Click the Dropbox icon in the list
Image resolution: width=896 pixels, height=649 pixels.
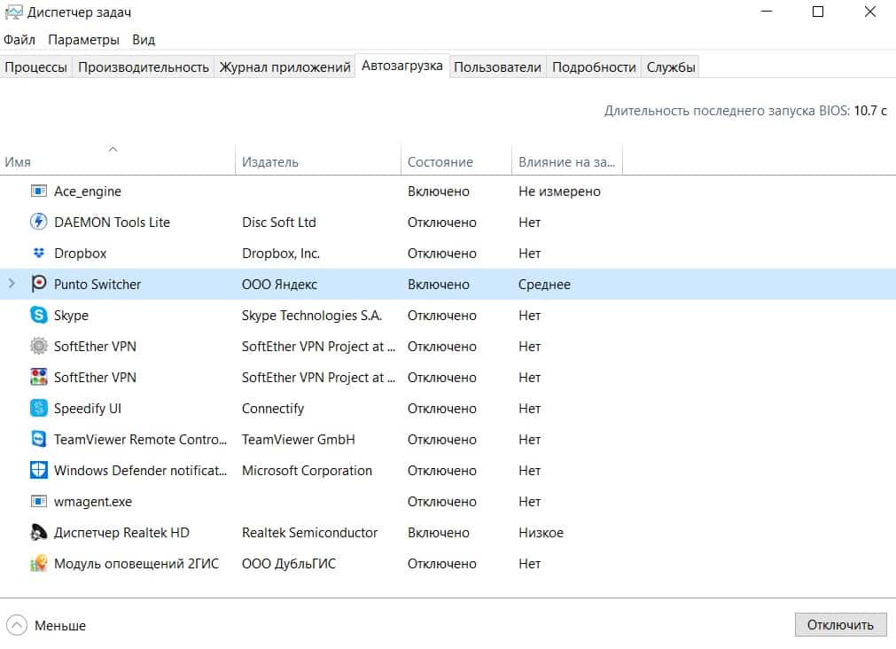coord(38,253)
